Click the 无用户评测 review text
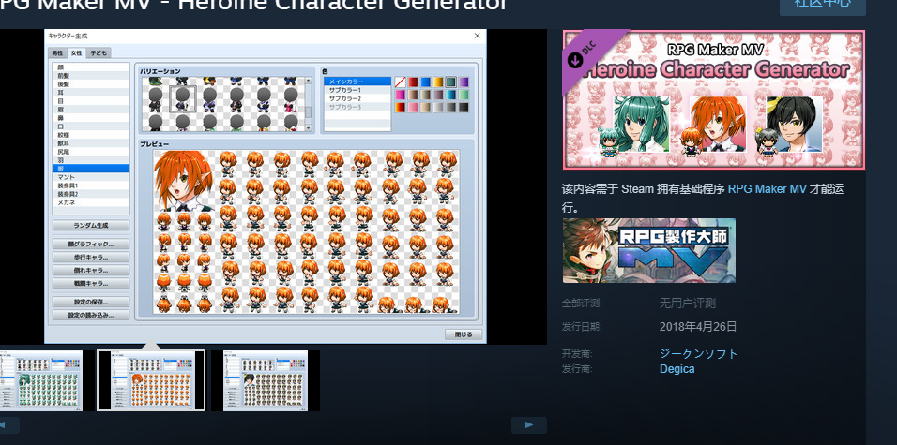Screen dimensions: 897x445 tap(688, 304)
